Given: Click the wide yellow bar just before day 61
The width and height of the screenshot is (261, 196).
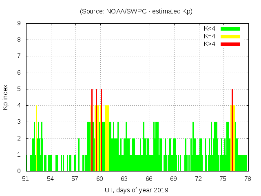Looking at the screenshot, I should pos(107,139).
